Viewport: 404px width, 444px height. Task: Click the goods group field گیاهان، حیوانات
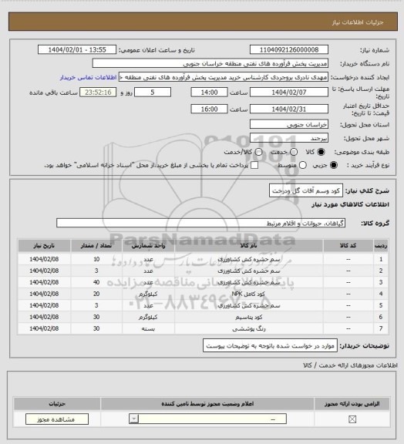coord(201,223)
